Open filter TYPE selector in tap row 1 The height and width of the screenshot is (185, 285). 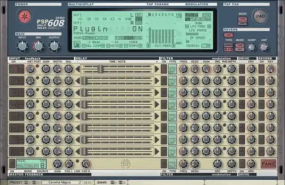(172, 69)
